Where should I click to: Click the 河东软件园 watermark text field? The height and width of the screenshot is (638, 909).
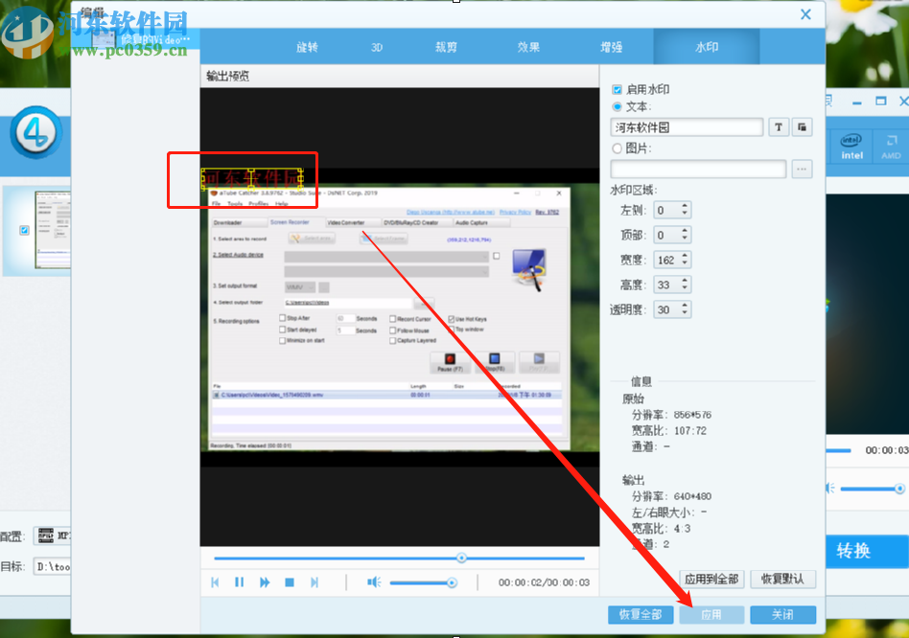[686, 126]
